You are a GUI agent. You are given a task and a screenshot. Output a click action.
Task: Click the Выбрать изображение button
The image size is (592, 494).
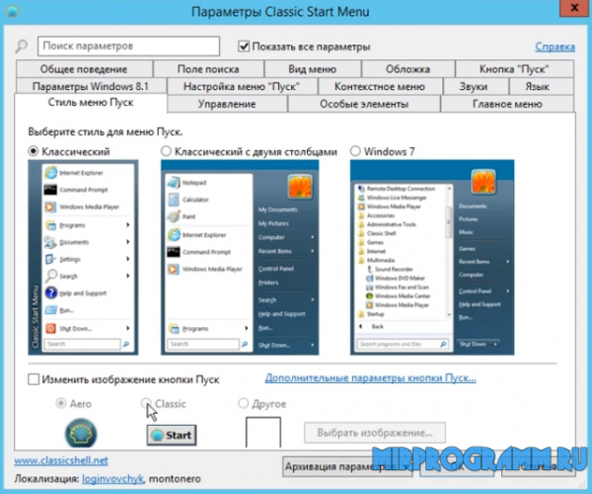click(x=375, y=433)
